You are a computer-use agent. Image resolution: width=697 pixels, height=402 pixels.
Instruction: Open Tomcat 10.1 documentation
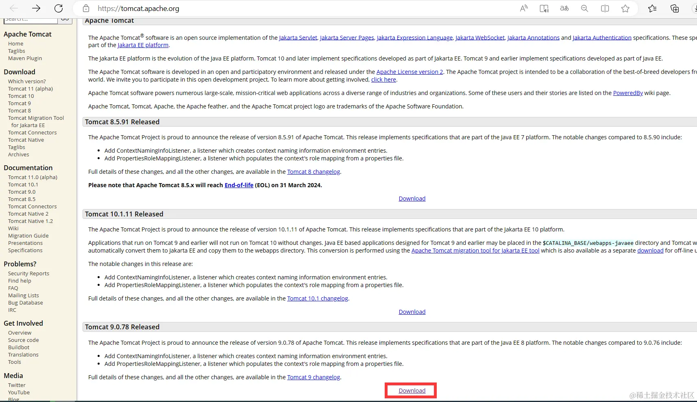[x=23, y=185]
